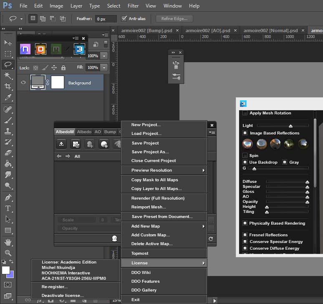The height and width of the screenshot is (304, 323).
Task: Launch Megascans from Quixel suite bar
Action: [56, 49]
